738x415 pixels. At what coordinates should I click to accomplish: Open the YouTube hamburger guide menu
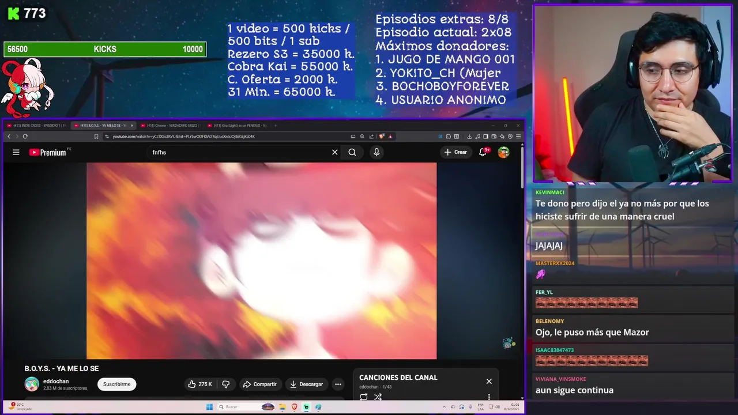click(16, 152)
